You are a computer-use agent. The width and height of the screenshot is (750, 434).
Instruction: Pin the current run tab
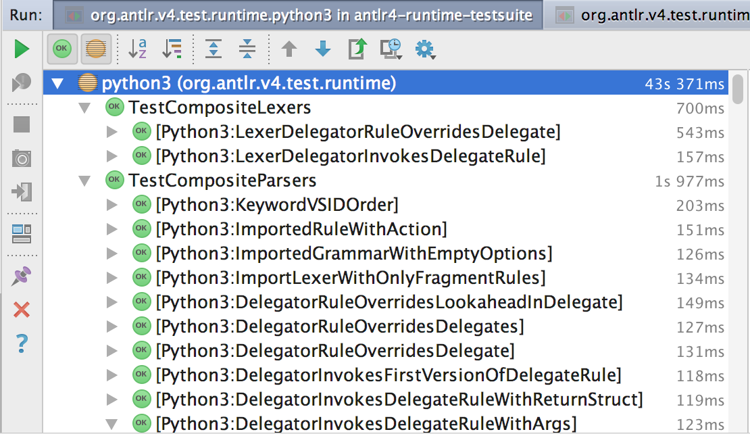point(22,276)
